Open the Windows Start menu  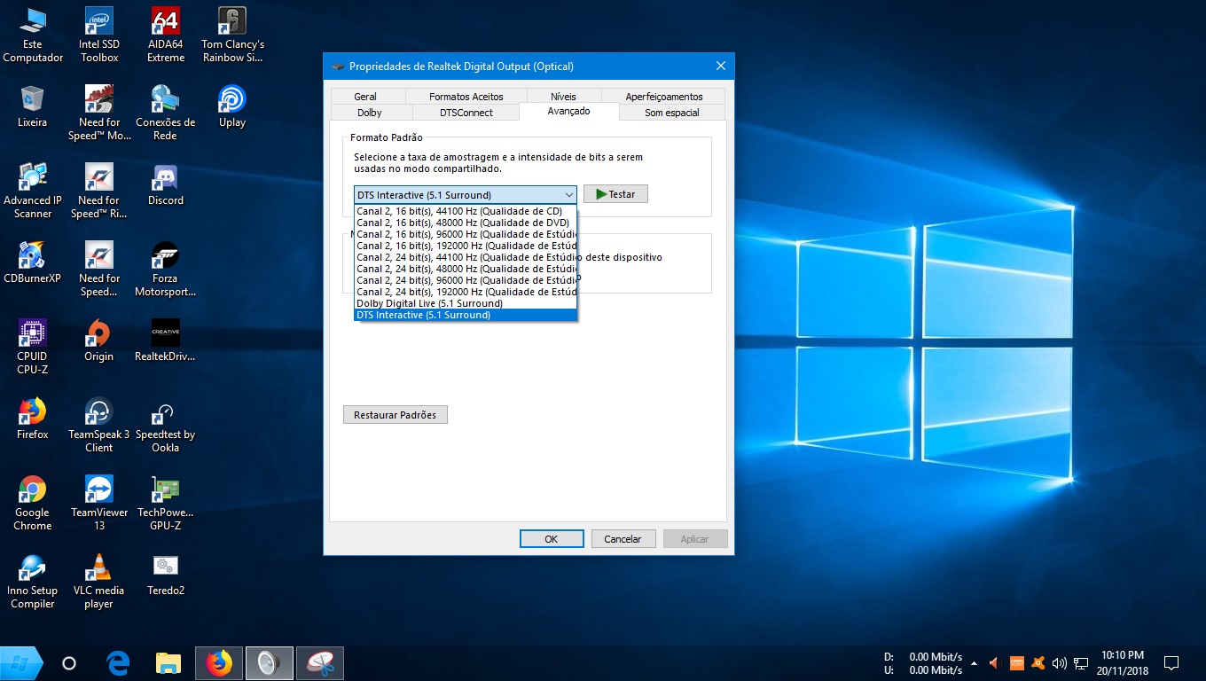21,663
